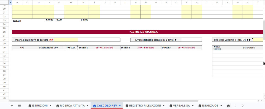Click the horizontal scrollbar thumb
This screenshot has width=265, height=109.
[104, 101]
